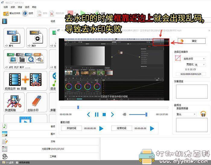
Task: Open the 输出文件夹 output folder
Action: coord(11,13)
